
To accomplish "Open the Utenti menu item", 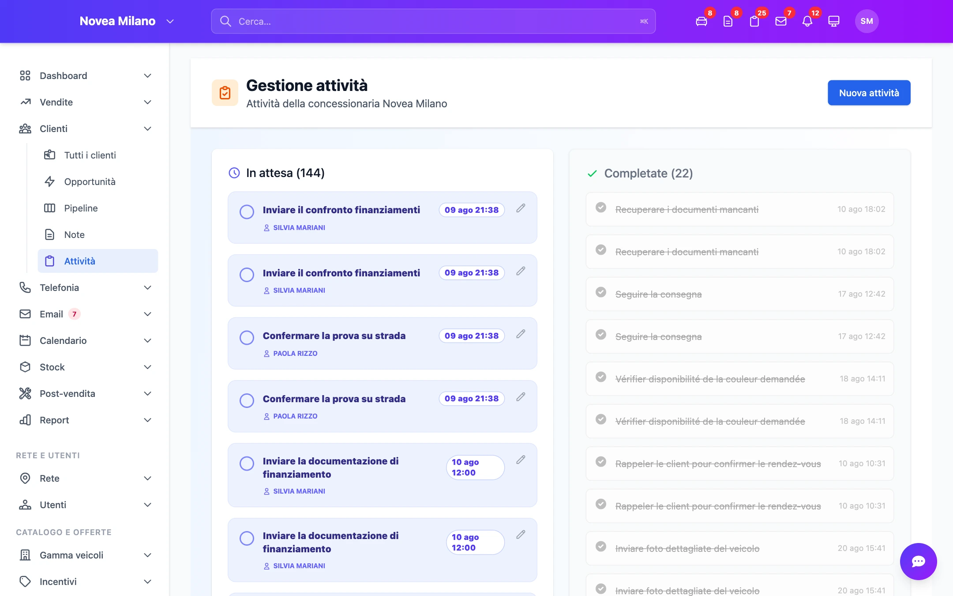I will click(x=85, y=505).
